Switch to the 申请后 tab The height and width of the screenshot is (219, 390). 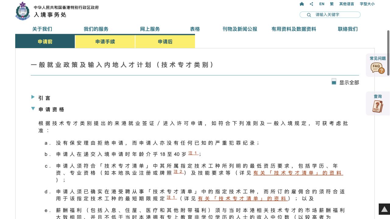[x=165, y=42]
